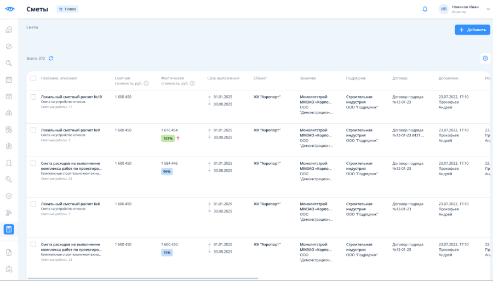
Task: Open table settings gear icon
Action: pyautogui.click(x=485, y=59)
